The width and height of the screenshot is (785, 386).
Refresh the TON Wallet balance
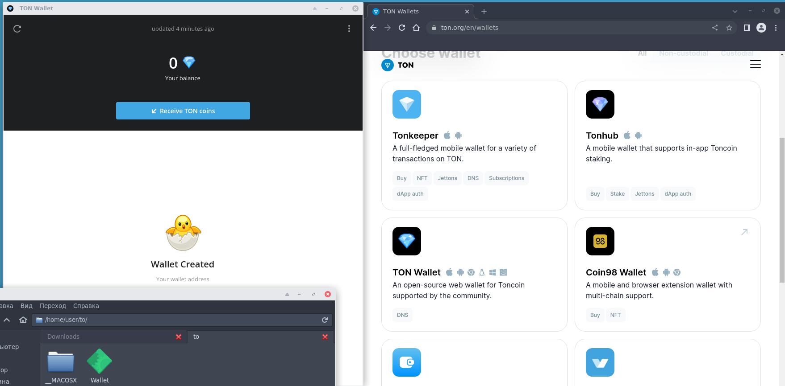pyautogui.click(x=17, y=29)
